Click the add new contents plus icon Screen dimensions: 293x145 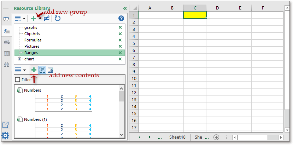point(34,70)
